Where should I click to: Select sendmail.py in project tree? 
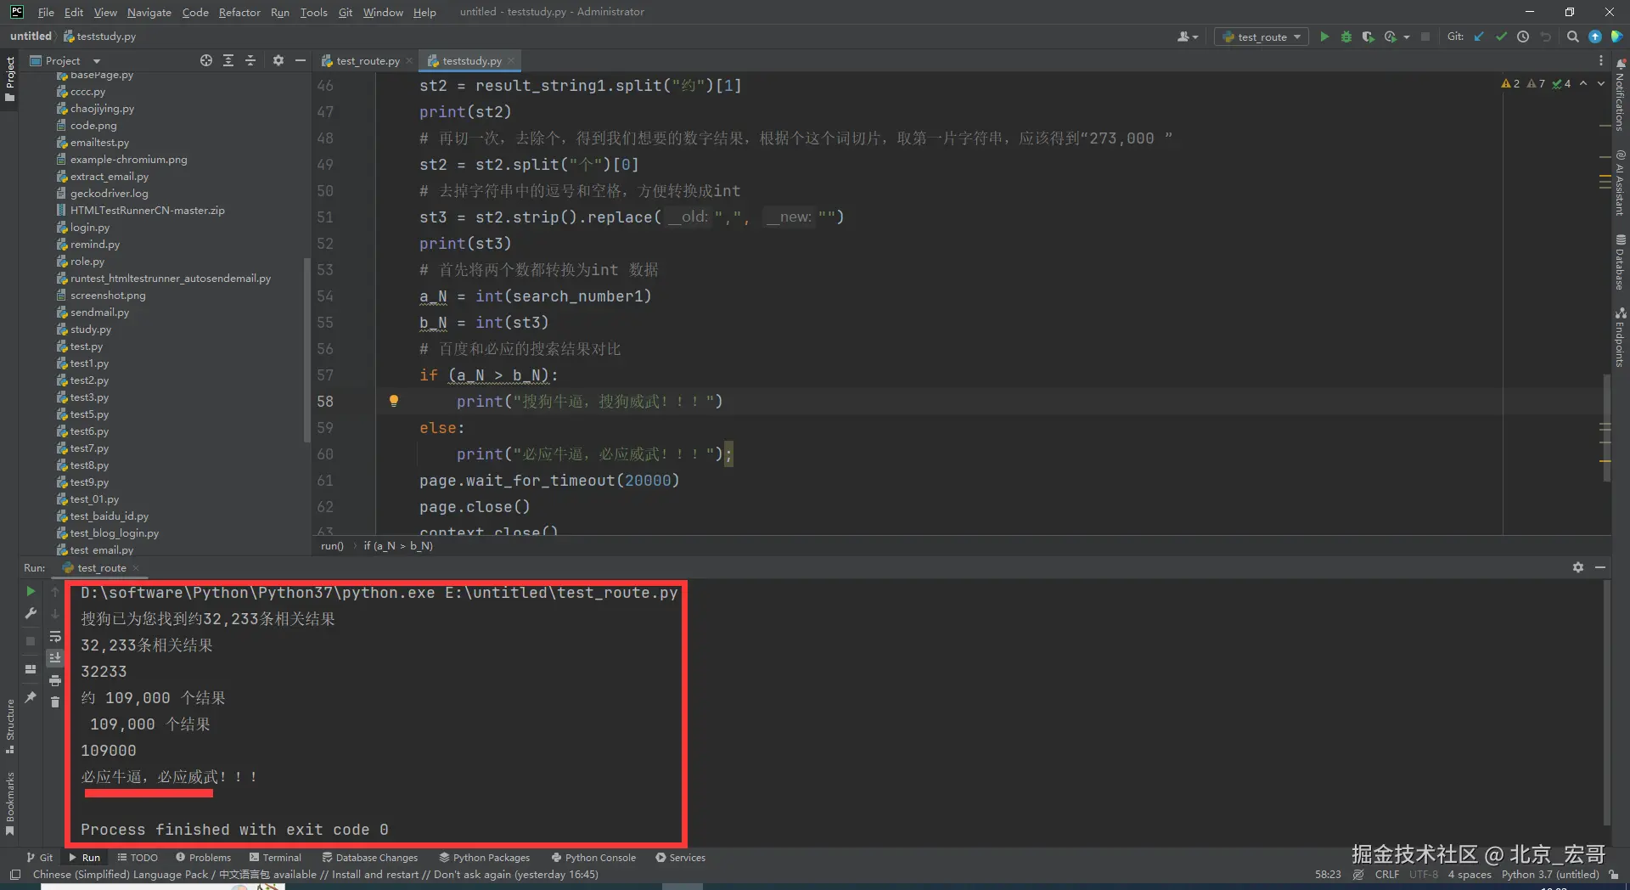tap(99, 313)
